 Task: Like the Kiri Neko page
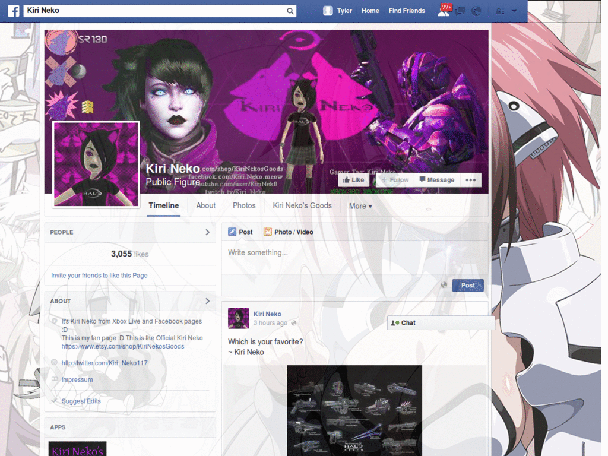point(354,180)
